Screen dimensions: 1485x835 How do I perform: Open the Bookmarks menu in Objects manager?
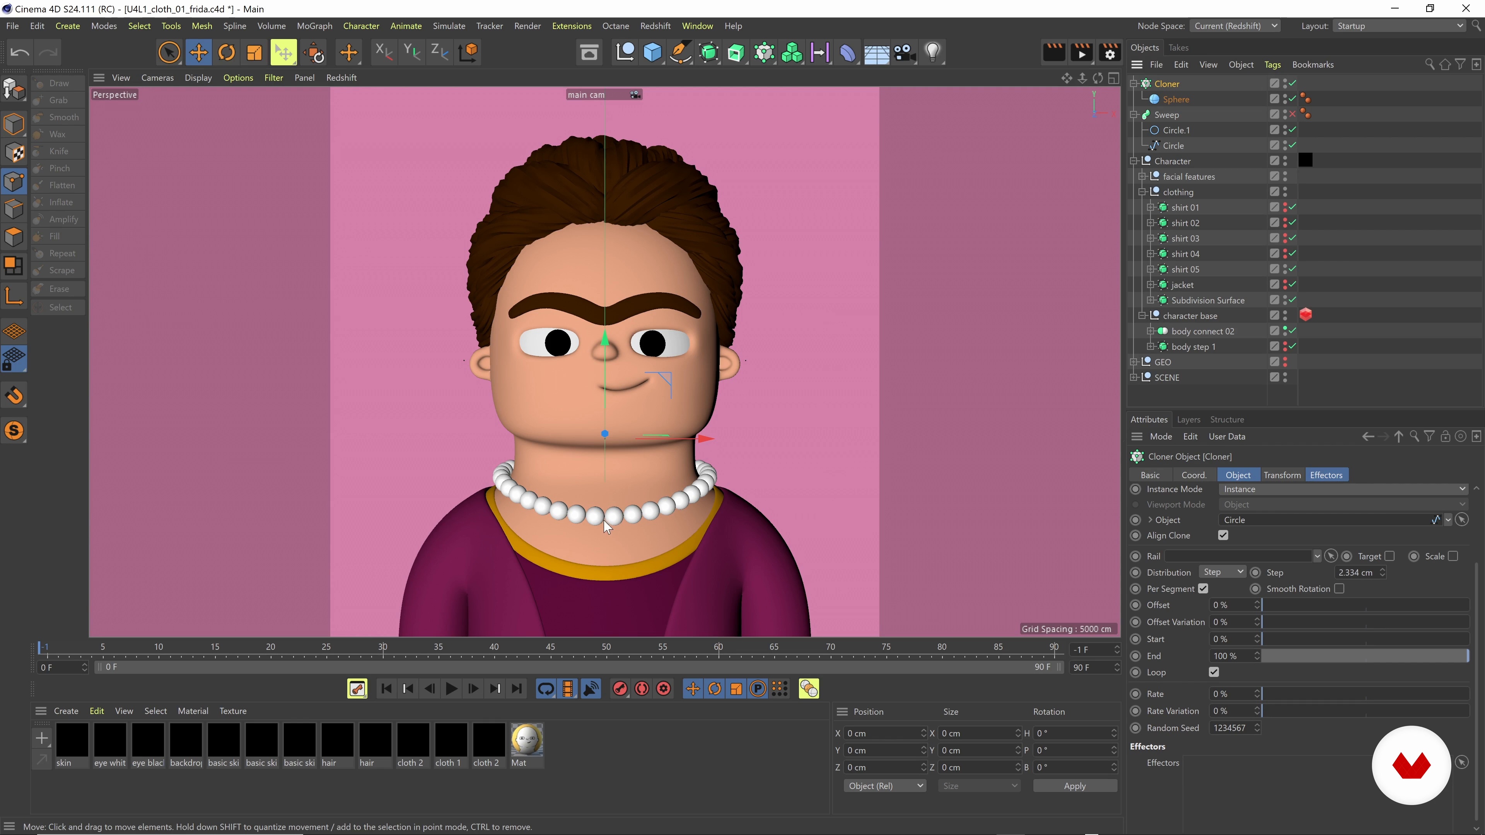tap(1313, 65)
